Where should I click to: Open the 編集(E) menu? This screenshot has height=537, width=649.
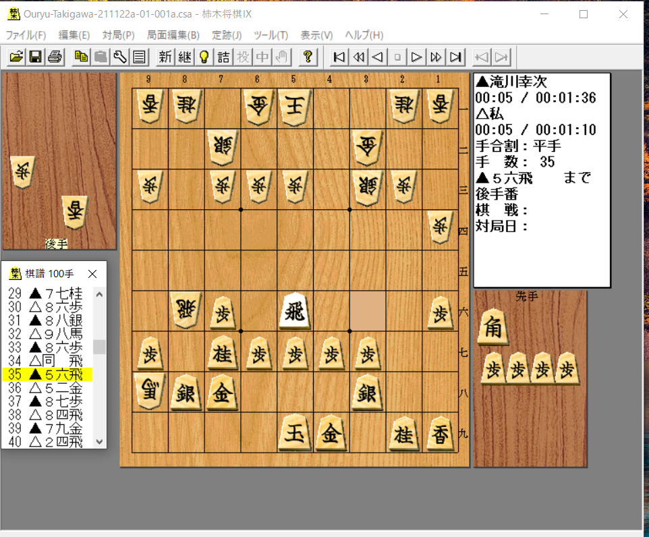coord(74,35)
